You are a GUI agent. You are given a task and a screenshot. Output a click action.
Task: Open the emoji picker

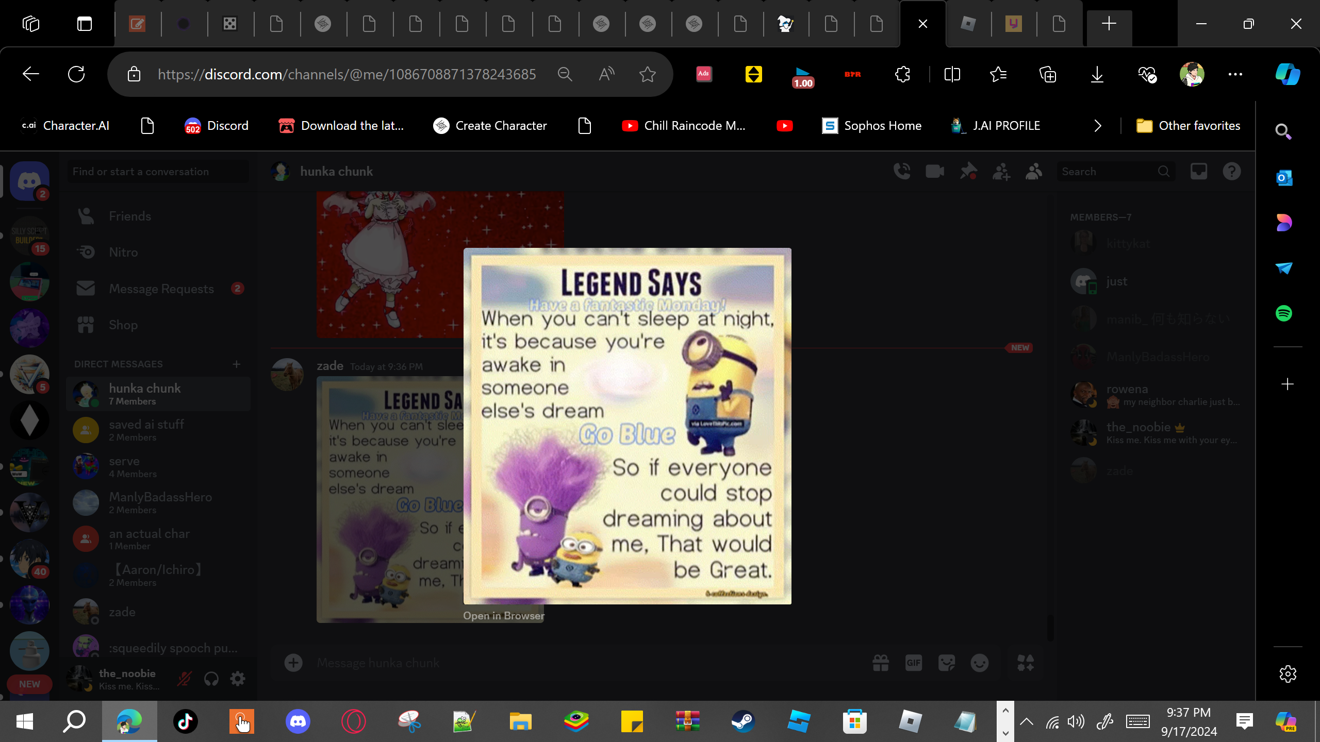(980, 663)
